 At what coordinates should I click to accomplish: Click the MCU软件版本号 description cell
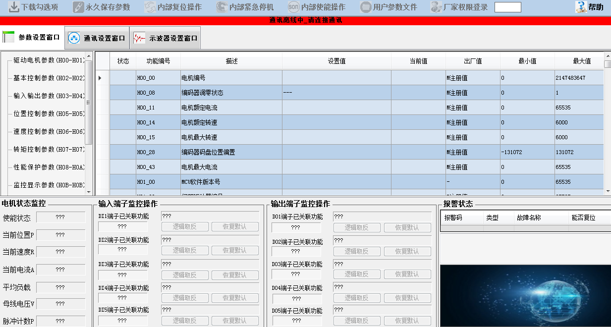point(231,182)
